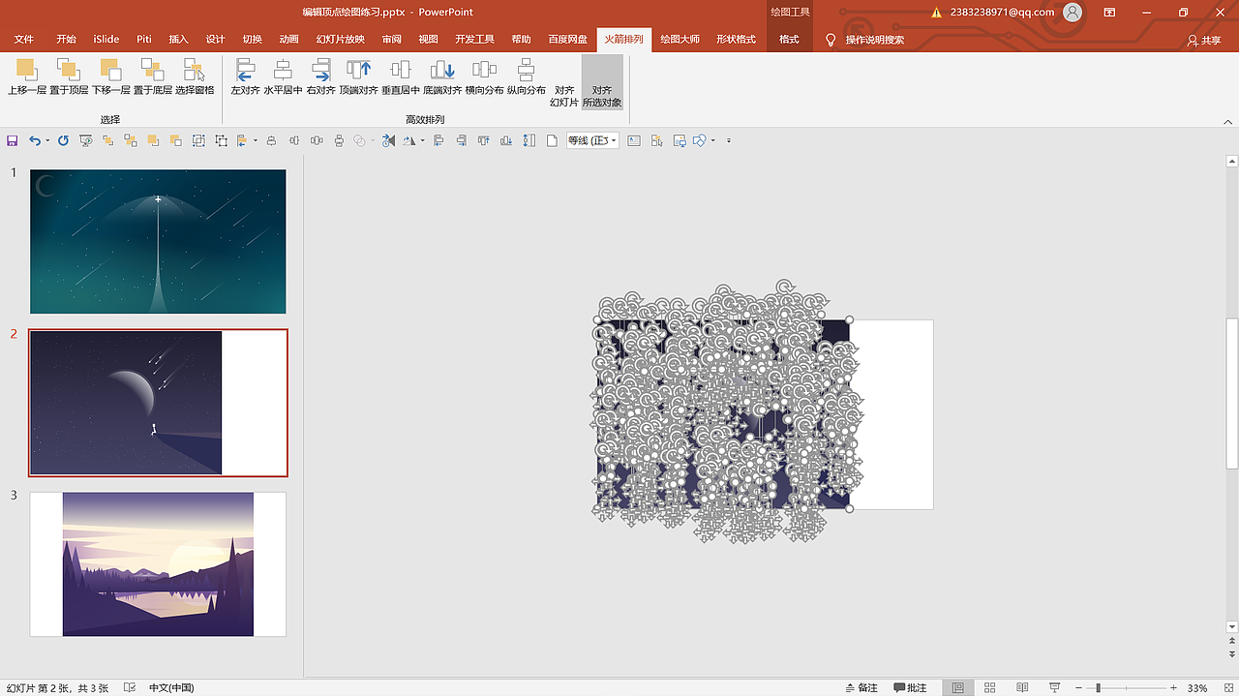Select slide 1 thumbnail

pyautogui.click(x=158, y=241)
